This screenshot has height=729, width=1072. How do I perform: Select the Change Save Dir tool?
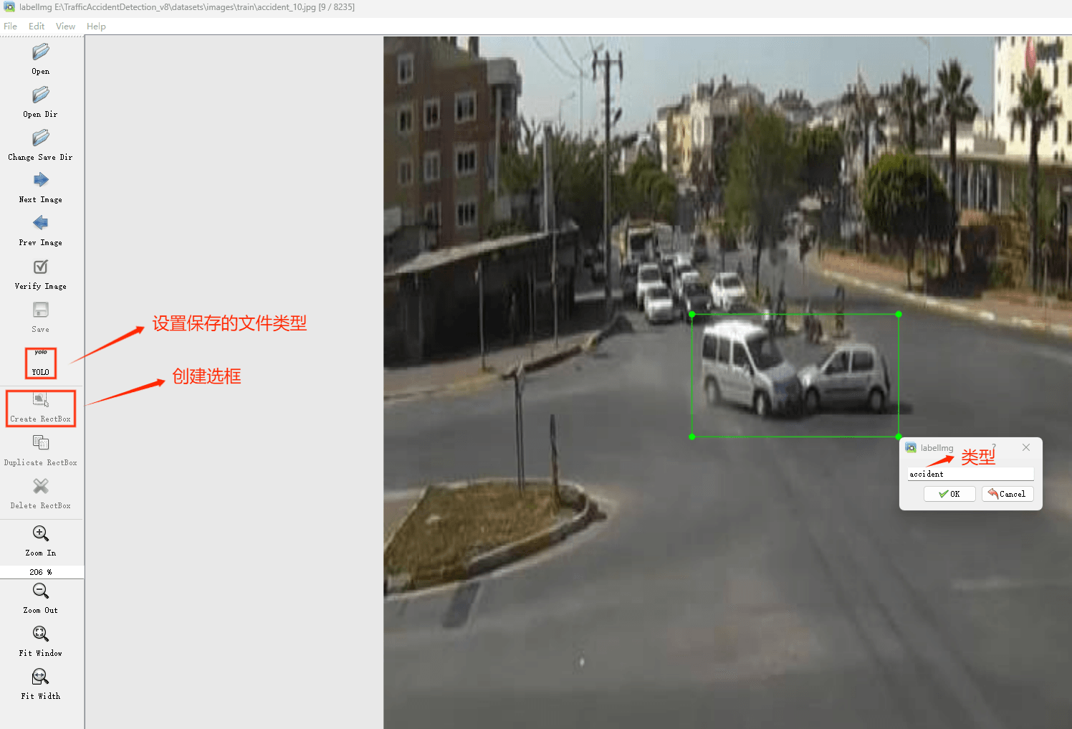pyautogui.click(x=41, y=145)
